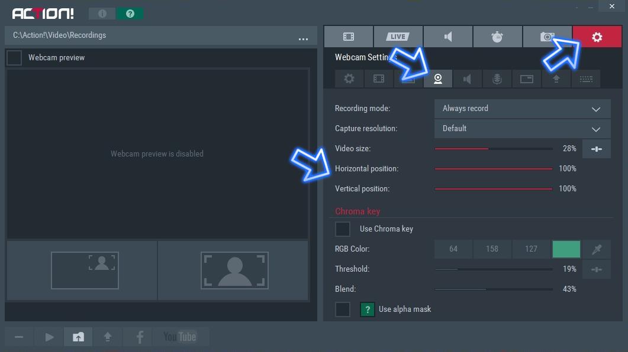Click the eyedropper color picker icon
Viewport: 628px width, 352px height.
[x=597, y=249]
